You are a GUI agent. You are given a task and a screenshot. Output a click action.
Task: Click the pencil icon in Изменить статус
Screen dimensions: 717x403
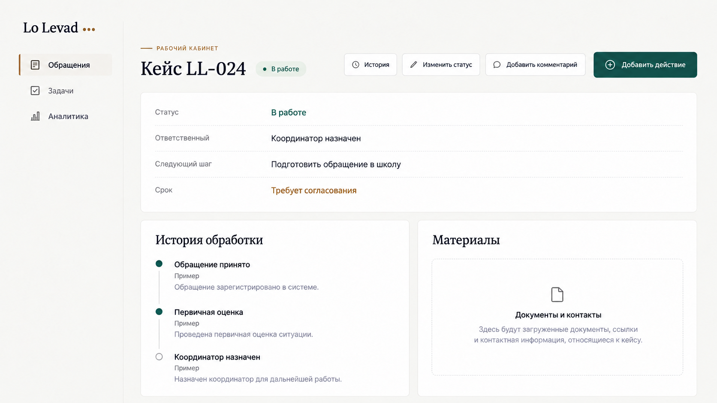coord(413,65)
